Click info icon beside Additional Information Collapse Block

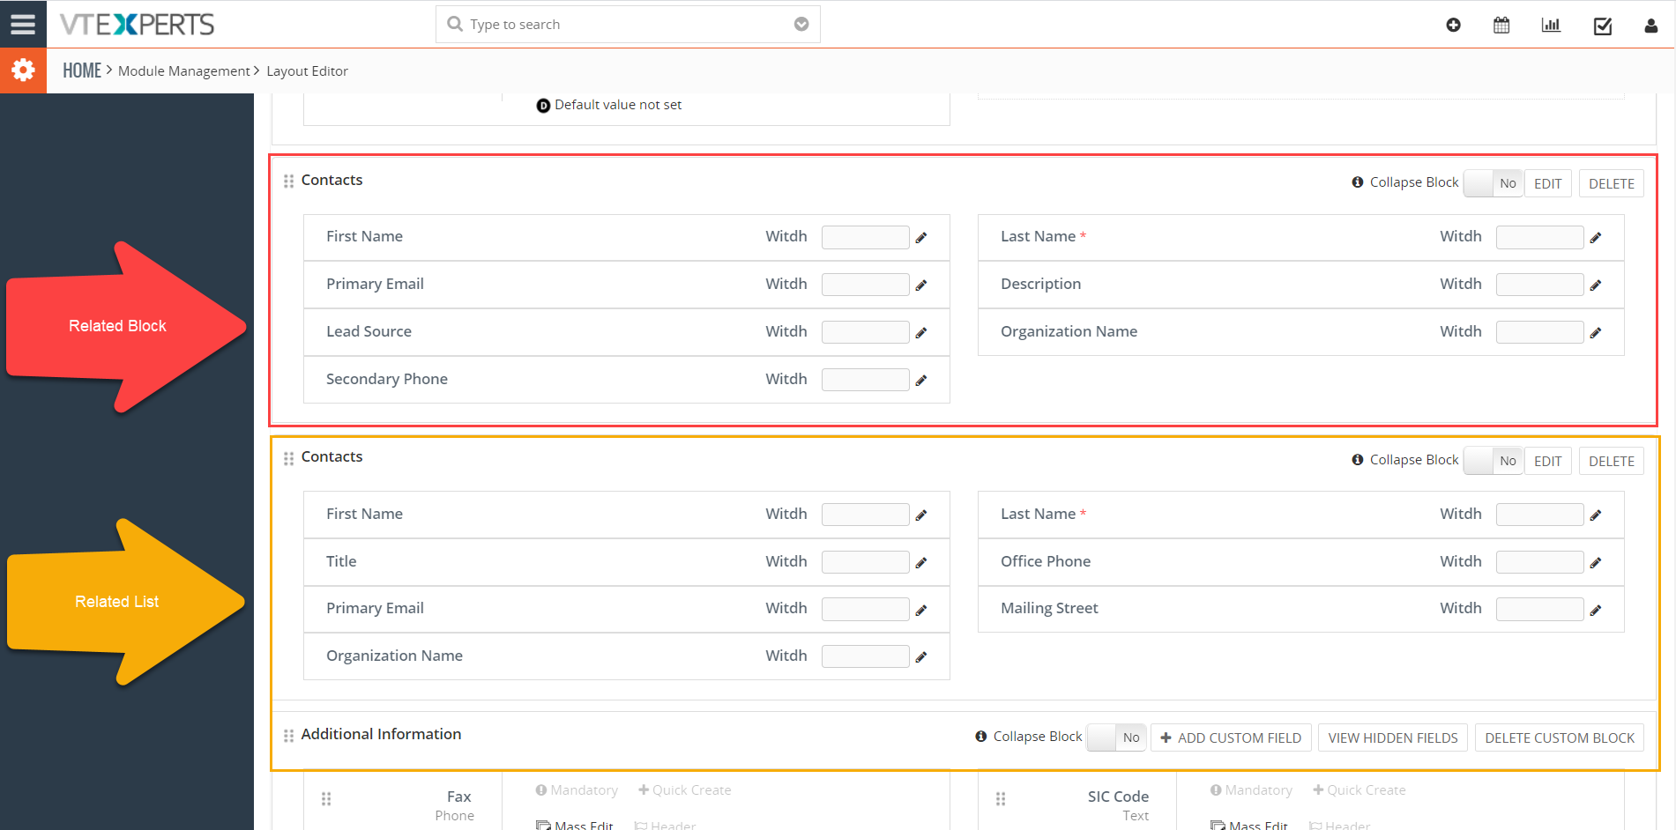(x=980, y=737)
